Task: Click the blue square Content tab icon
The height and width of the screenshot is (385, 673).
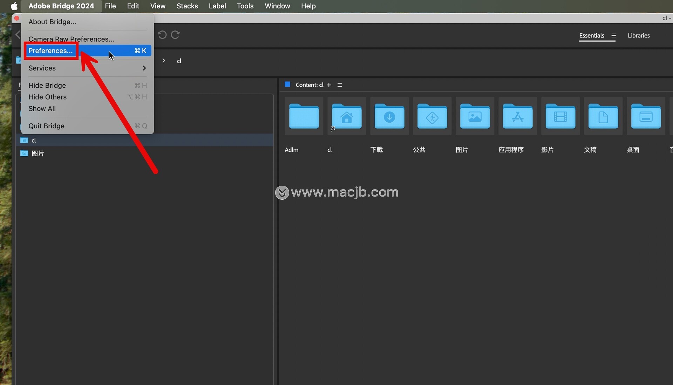Action: click(x=287, y=84)
